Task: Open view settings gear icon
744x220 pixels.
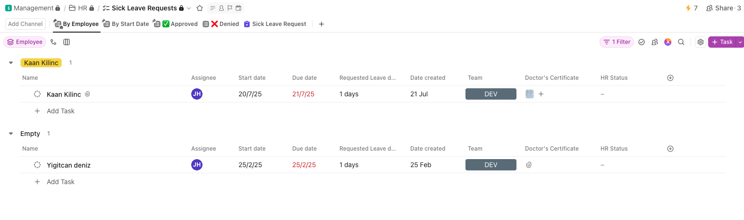Action: tap(701, 42)
